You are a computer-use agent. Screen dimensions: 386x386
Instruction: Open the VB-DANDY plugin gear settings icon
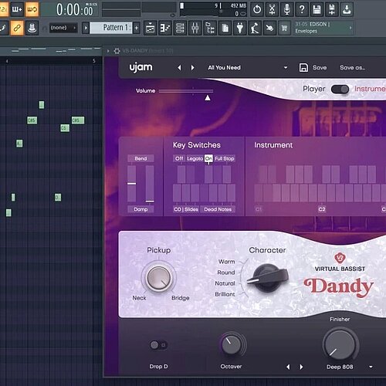click(117, 51)
